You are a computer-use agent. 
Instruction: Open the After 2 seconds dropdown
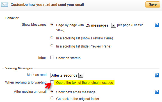tap(67, 75)
